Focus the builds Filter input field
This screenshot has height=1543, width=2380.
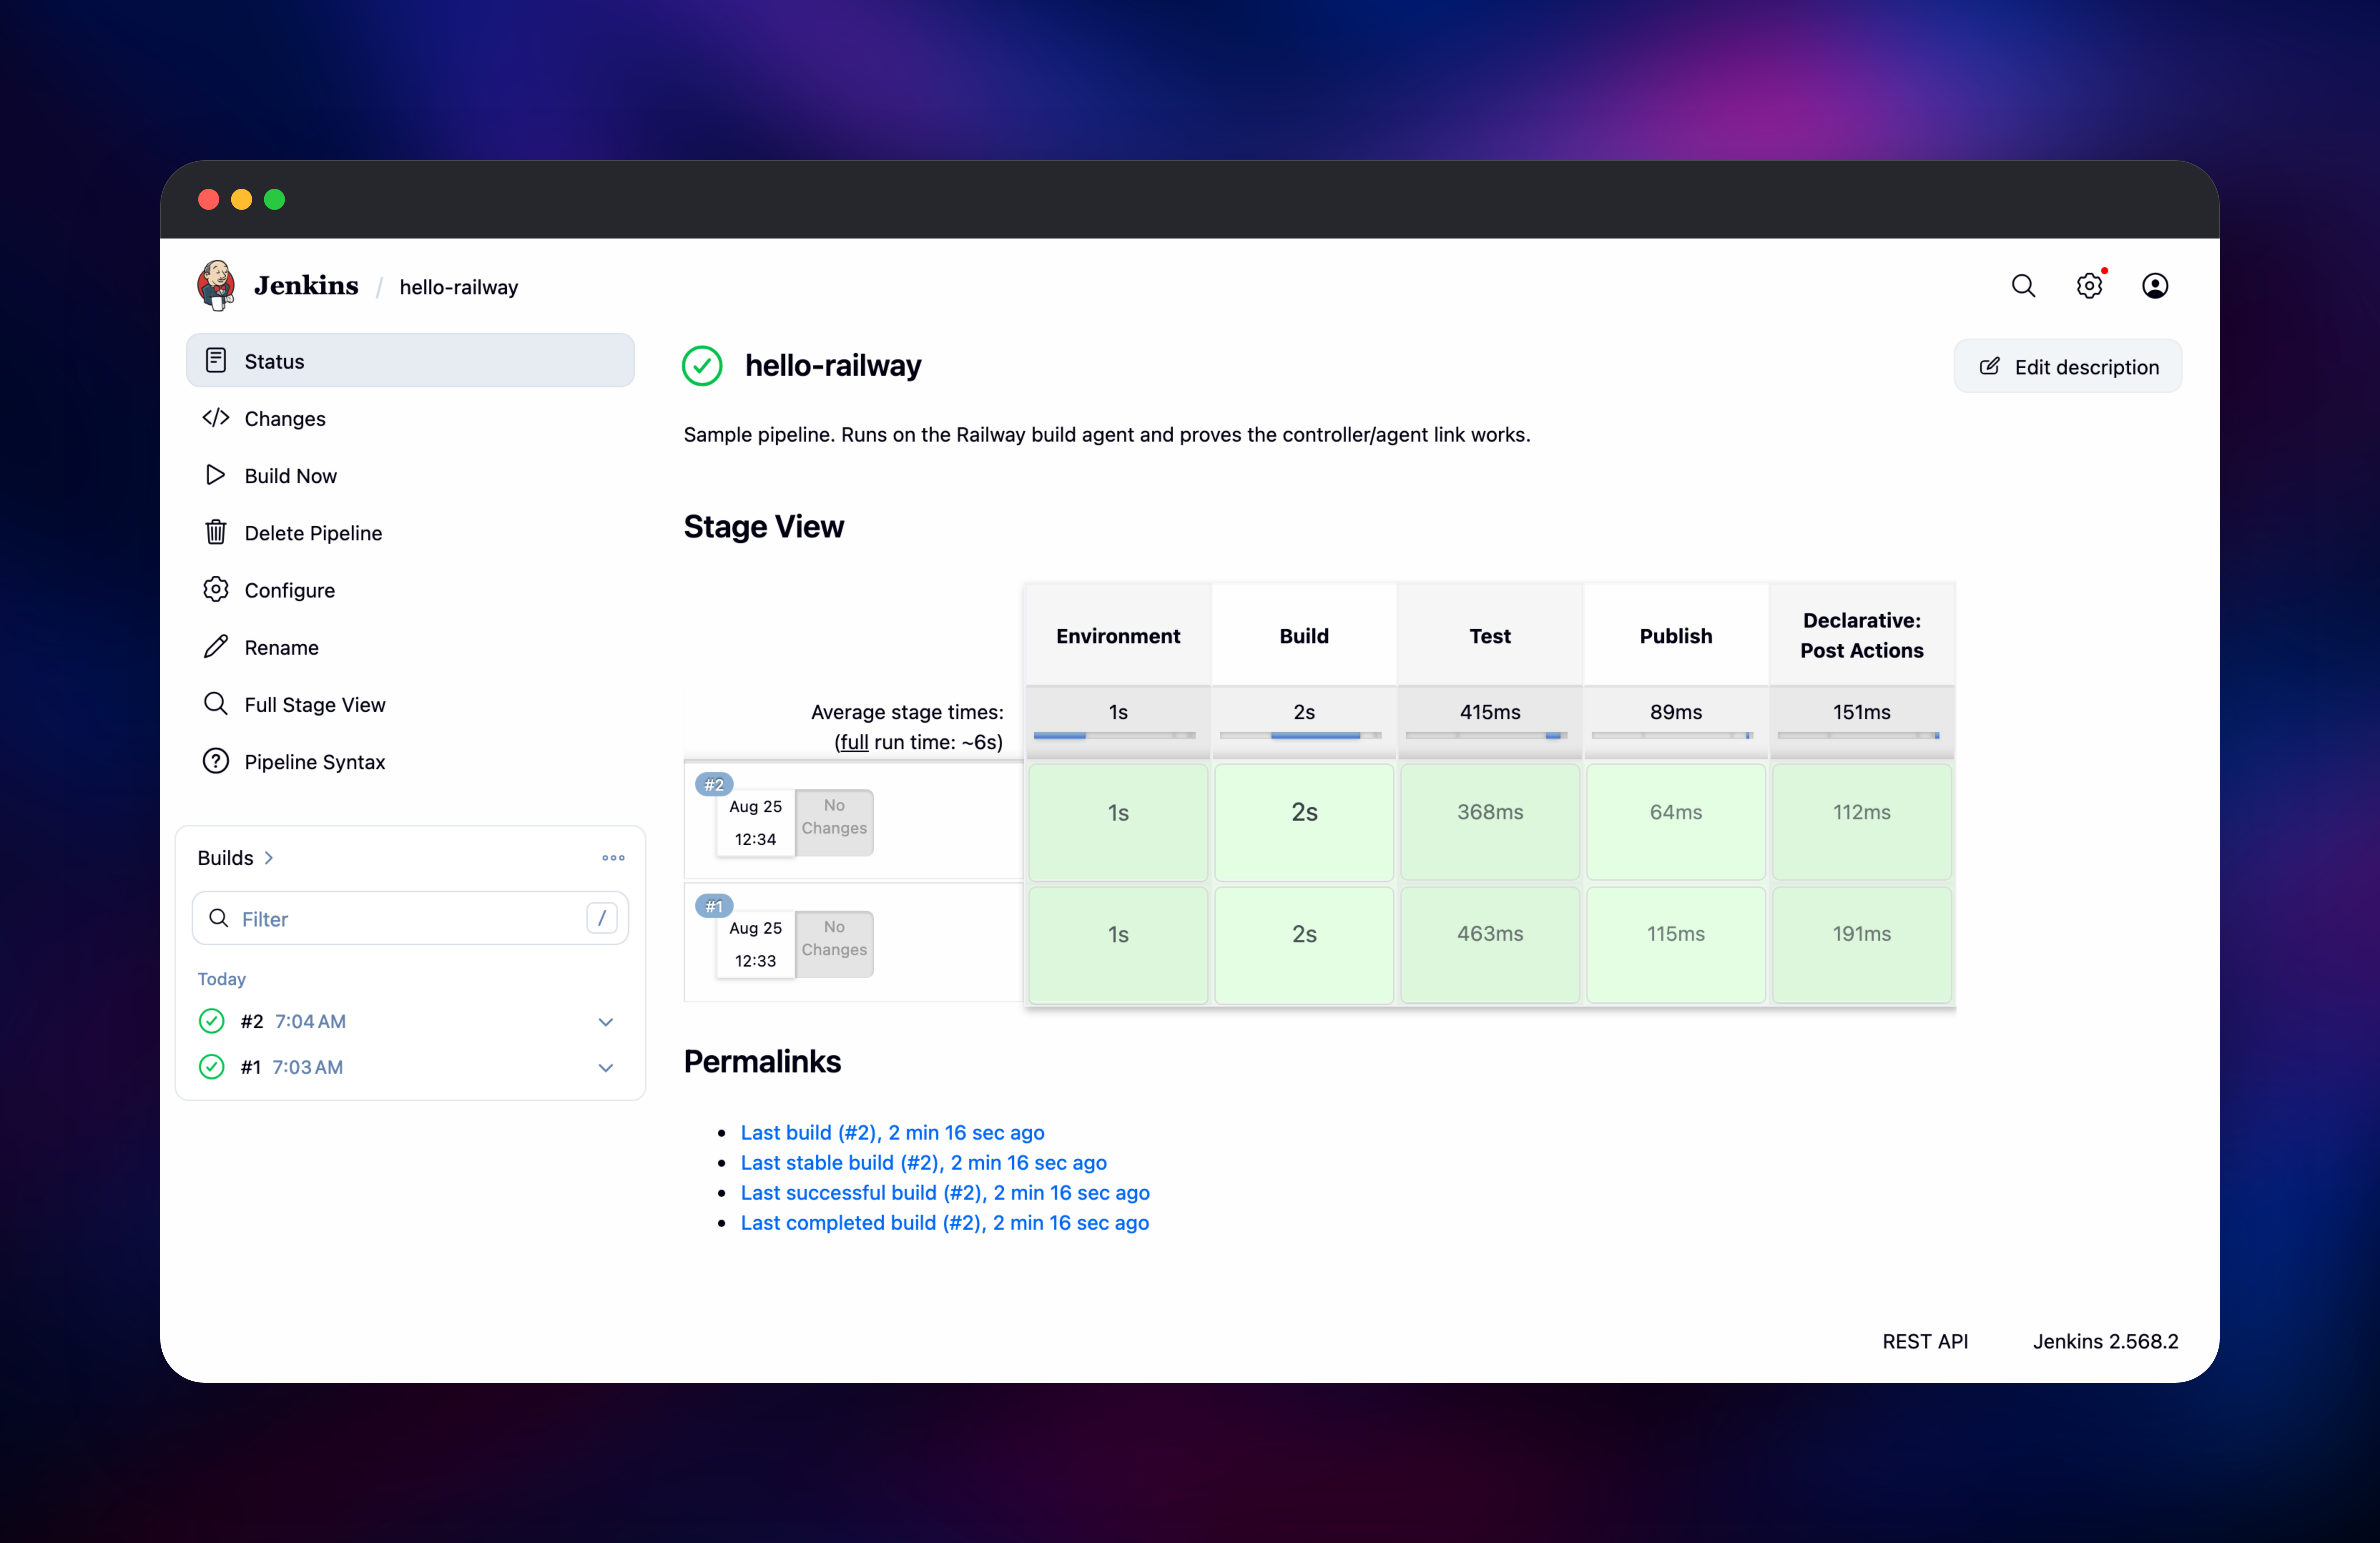coord(410,918)
